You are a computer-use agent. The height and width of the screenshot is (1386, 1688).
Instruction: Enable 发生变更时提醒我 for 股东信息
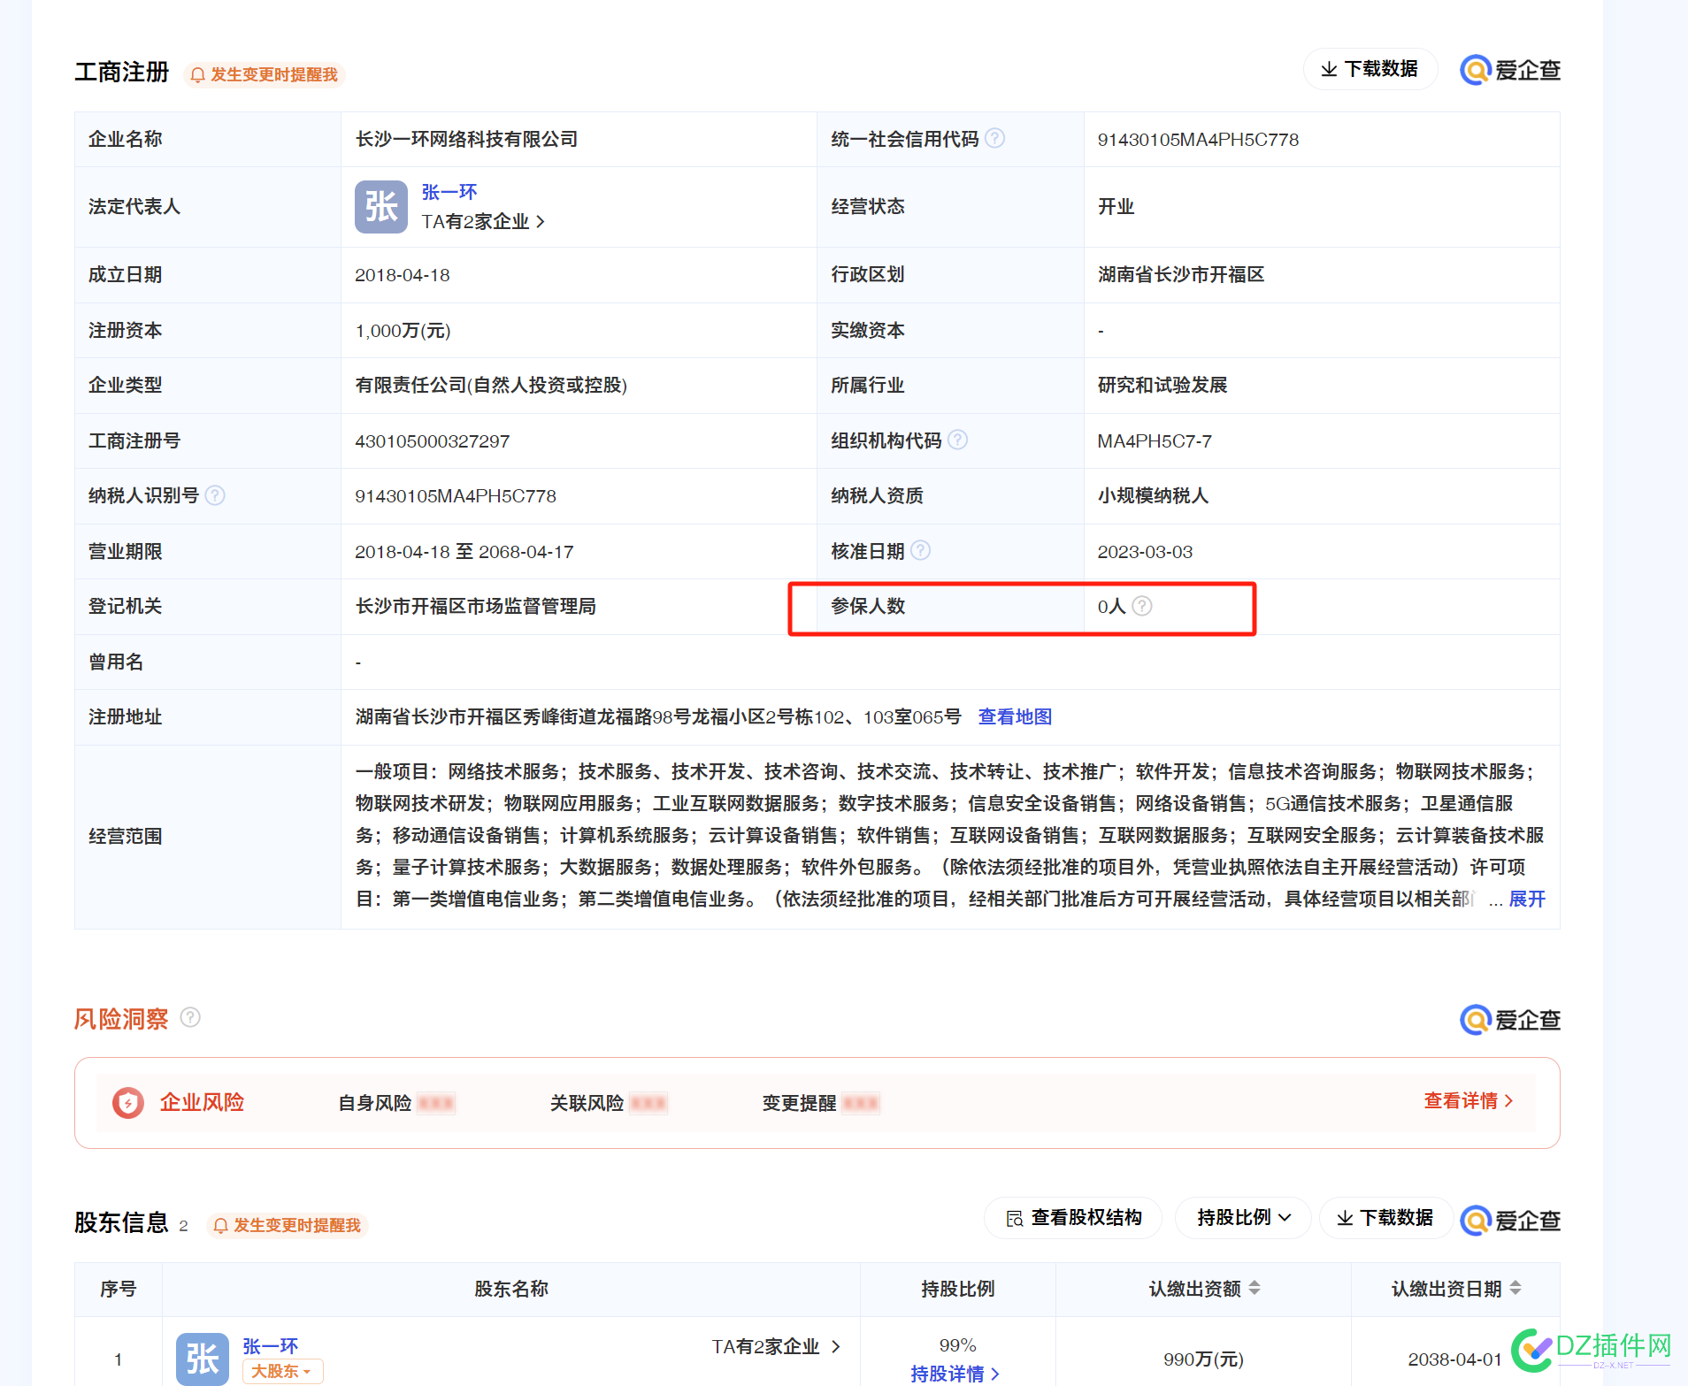coord(288,1225)
